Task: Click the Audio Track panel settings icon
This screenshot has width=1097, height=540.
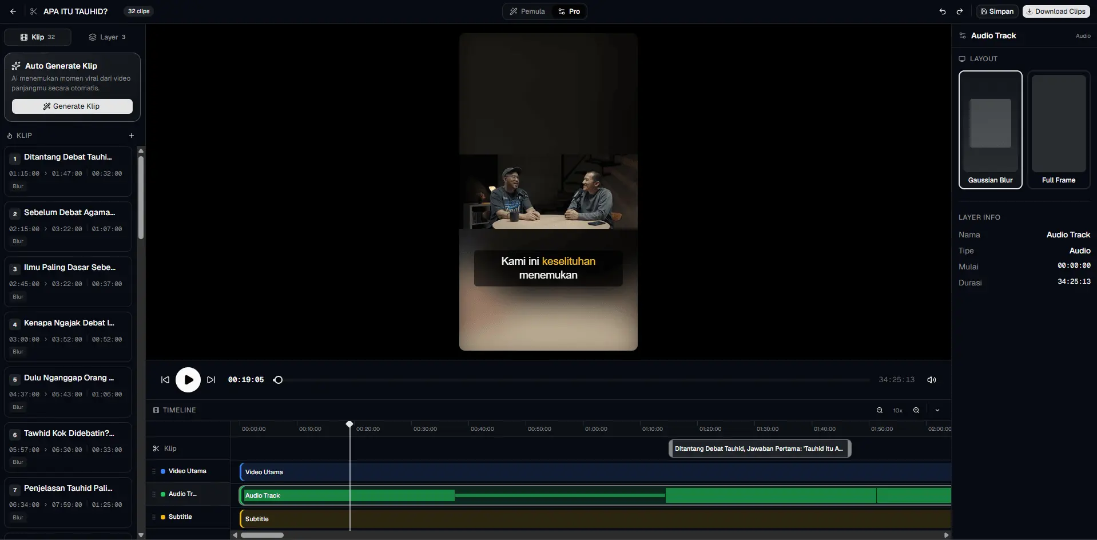Action: (963, 35)
